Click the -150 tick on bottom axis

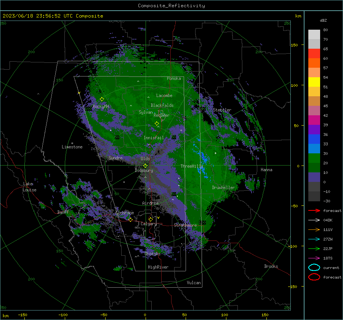pyautogui.click(x=22, y=315)
